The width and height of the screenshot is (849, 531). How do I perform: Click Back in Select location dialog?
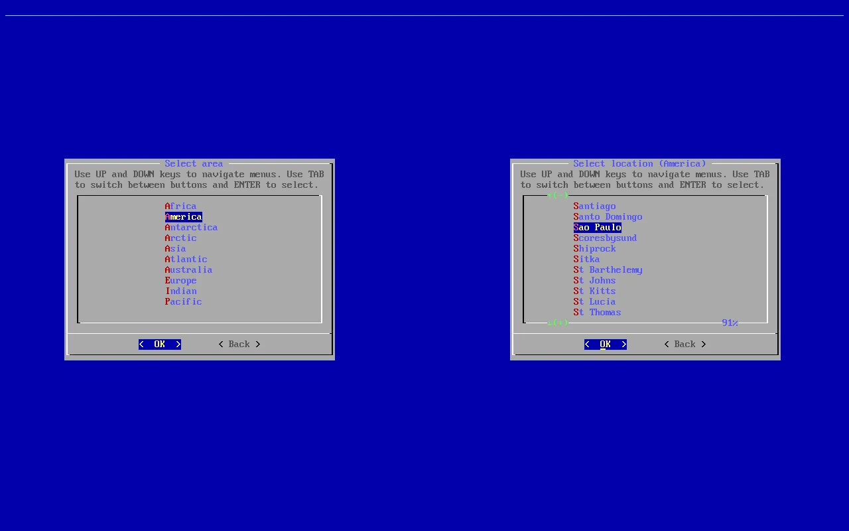pyautogui.click(x=685, y=344)
